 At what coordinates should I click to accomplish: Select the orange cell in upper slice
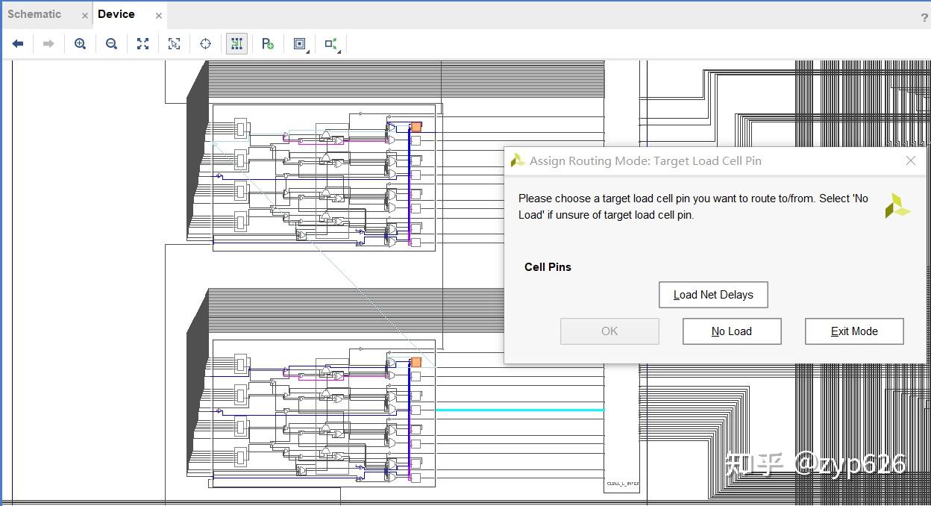(x=416, y=128)
